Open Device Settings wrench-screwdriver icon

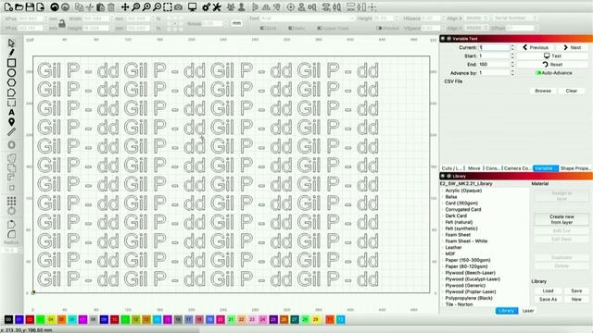coord(217,6)
